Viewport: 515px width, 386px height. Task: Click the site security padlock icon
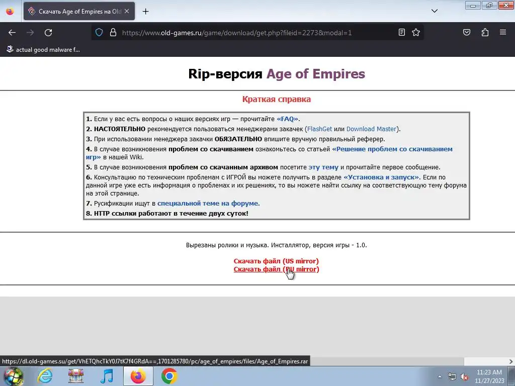point(113,33)
